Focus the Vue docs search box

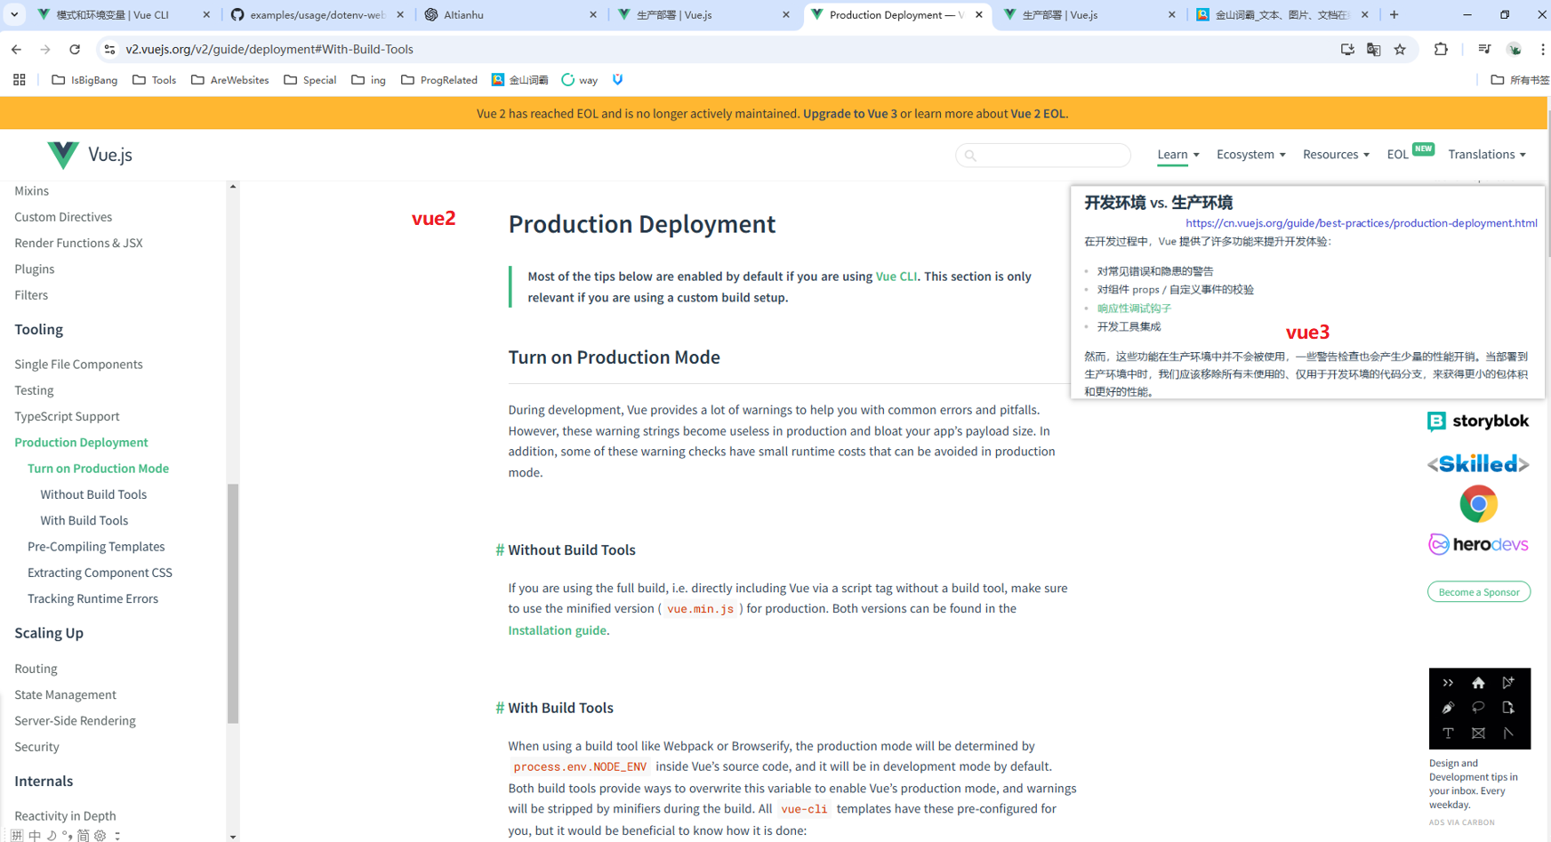tap(1043, 155)
